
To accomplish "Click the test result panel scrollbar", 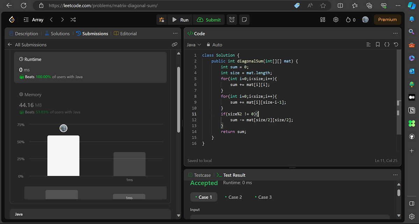I will [399, 193].
